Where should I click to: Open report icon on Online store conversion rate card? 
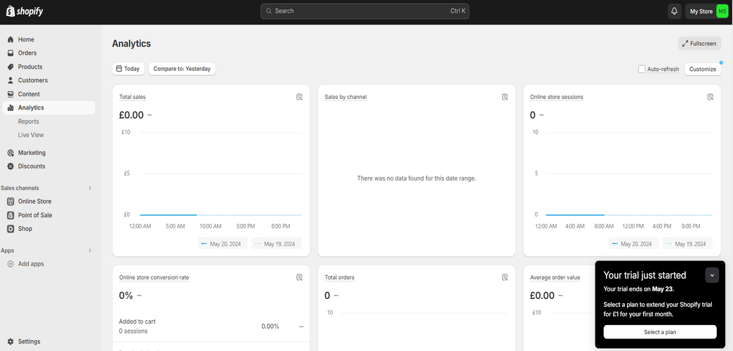tap(299, 277)
